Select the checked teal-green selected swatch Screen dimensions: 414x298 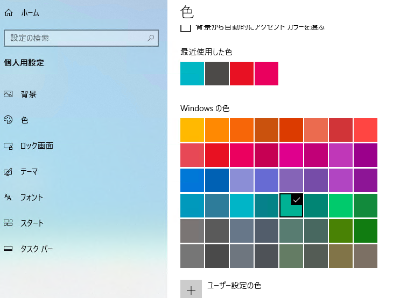pos(291,206)
